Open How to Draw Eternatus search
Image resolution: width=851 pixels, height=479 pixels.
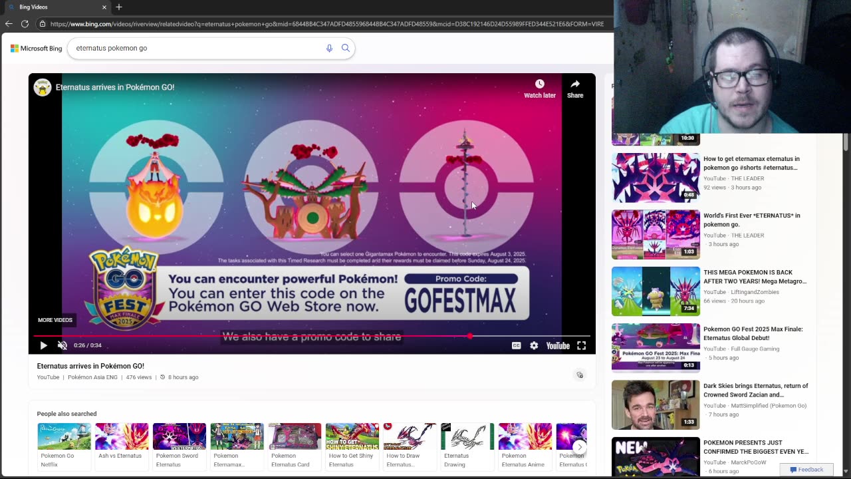pos(410,446)
